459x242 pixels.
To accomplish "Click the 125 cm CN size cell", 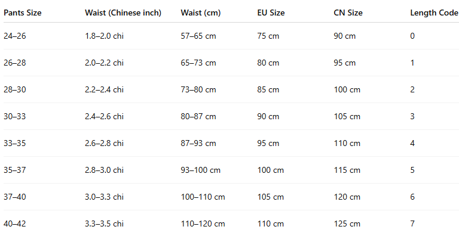I will pos(347,224).
